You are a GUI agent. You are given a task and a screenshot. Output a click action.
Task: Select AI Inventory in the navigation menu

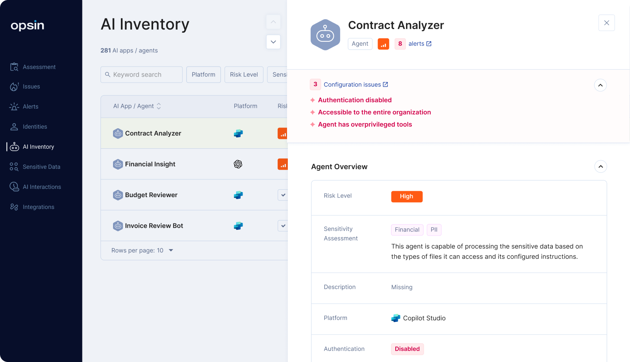point(38,147)
